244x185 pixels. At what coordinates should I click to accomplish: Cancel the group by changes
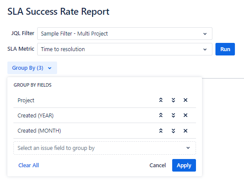(157, 166)
